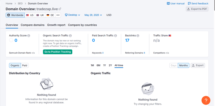215x106 pixels.
Task: Click the Backlinks globe icon
Action: (x=138, y=36)
